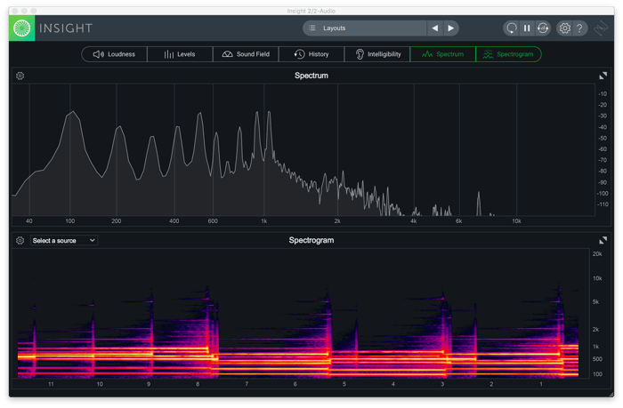Expand the Spectrogram panel to full view
Screen dimensions: 623x408
(603, 240)
